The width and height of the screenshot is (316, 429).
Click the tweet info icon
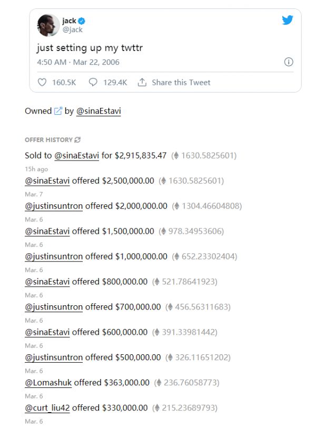[x=288, y=62]
